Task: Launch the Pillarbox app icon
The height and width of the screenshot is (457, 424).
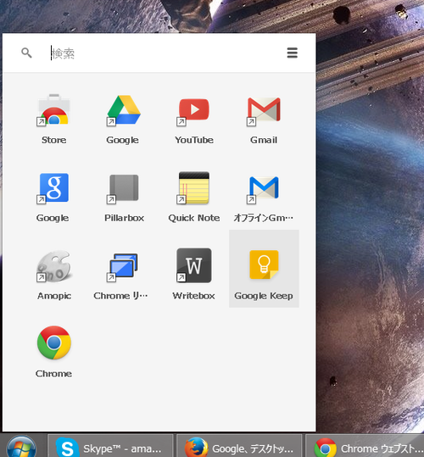Action: click(x=124, y=188)
